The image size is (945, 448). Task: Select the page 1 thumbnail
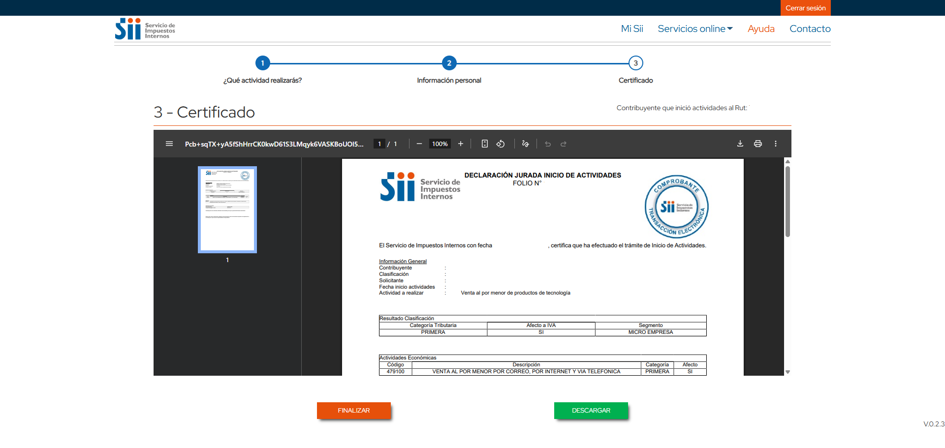coord(227,210)
